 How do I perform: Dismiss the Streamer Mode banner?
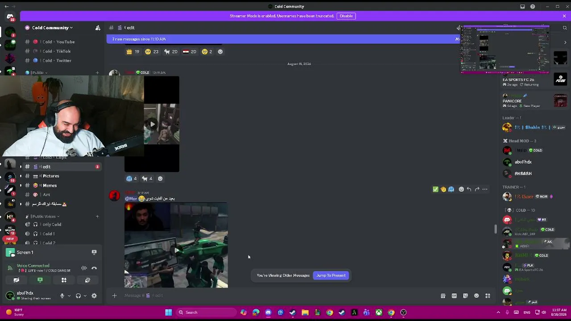click(x=564, y=16)
